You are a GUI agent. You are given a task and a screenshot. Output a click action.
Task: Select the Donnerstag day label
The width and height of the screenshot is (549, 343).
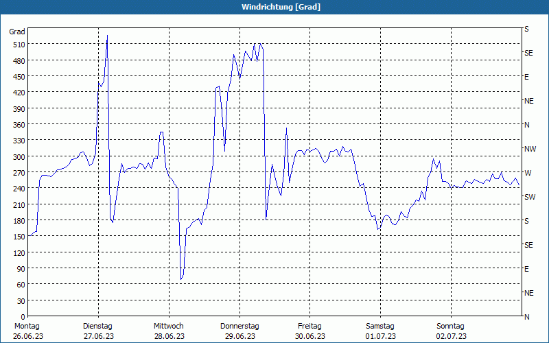pyautogui.click(x=240, y=327)
